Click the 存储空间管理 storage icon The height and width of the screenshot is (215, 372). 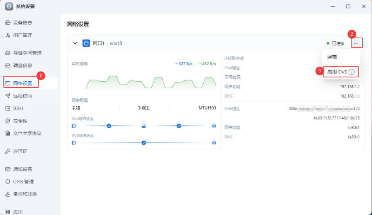8,53
